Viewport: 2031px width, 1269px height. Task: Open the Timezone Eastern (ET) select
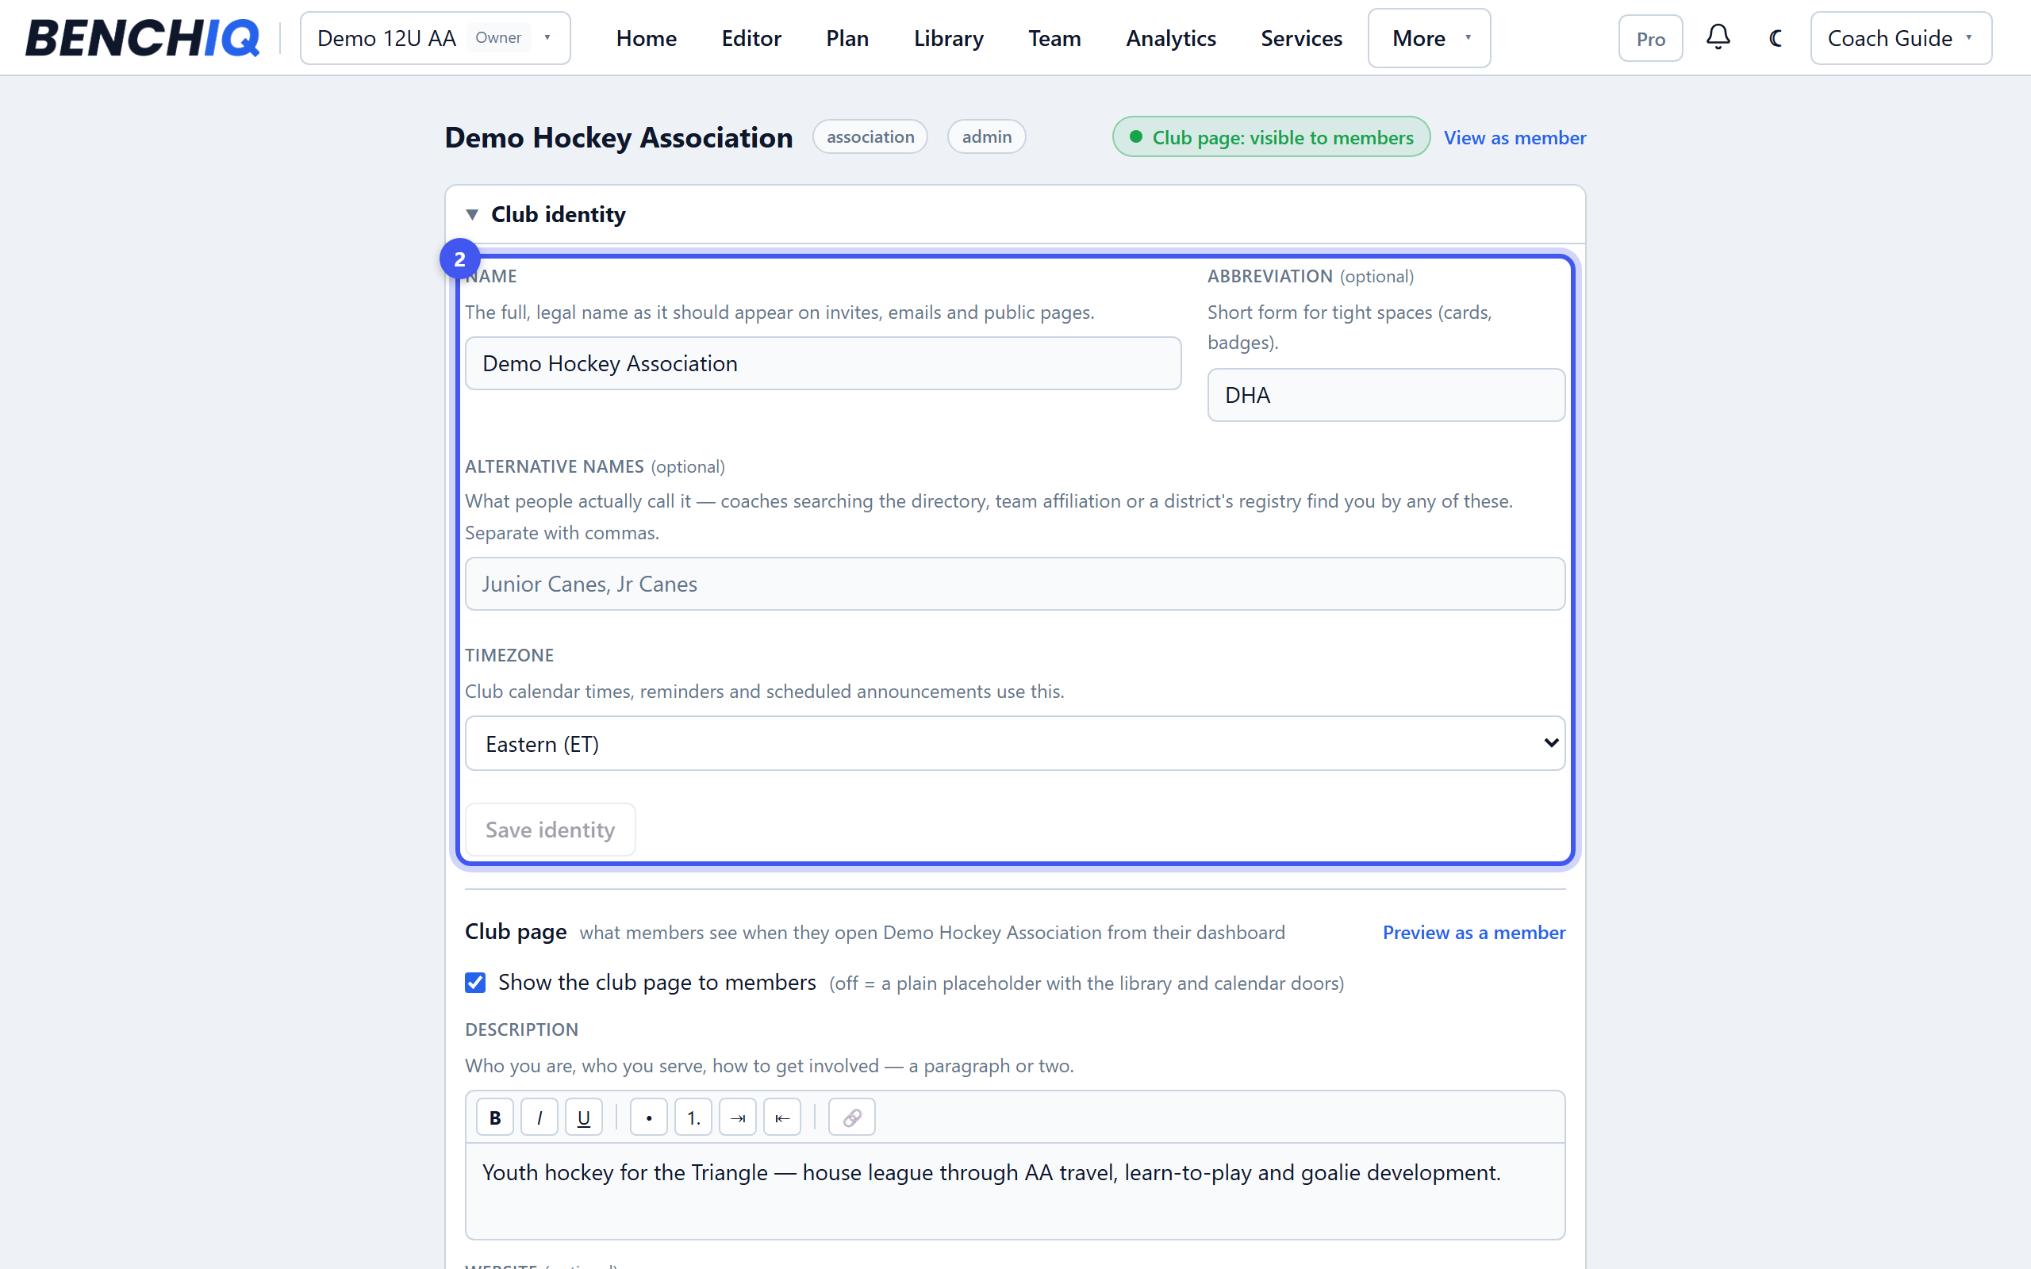[1015, 743]
